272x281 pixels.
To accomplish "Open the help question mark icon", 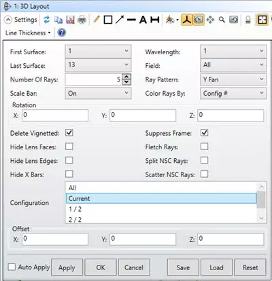I will pyautogui.click(x=62, y=33).
